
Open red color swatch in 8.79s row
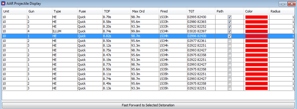(256, 17)
